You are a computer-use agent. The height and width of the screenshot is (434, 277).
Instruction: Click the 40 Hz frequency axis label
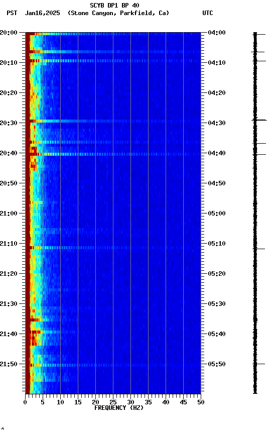166,402
